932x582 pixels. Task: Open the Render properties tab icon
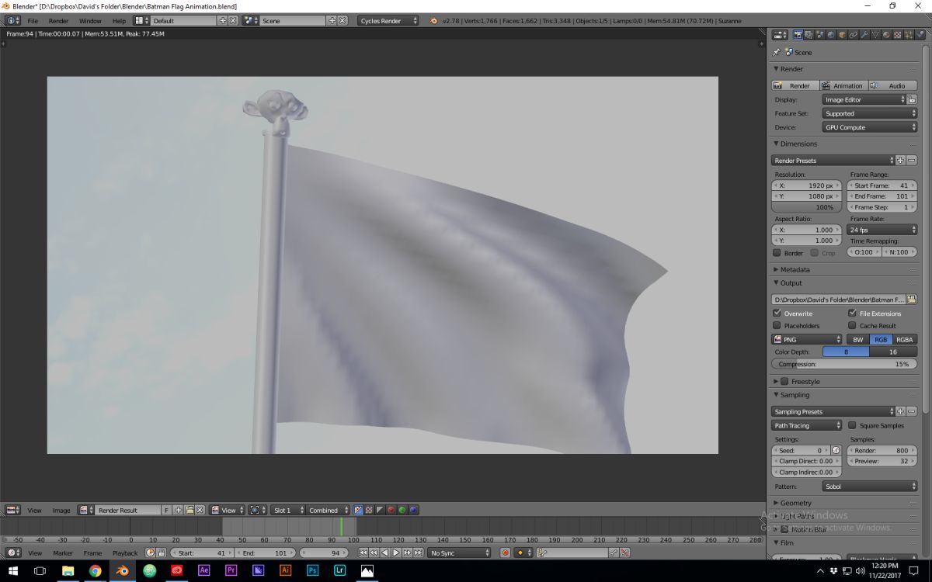(798, 35)
